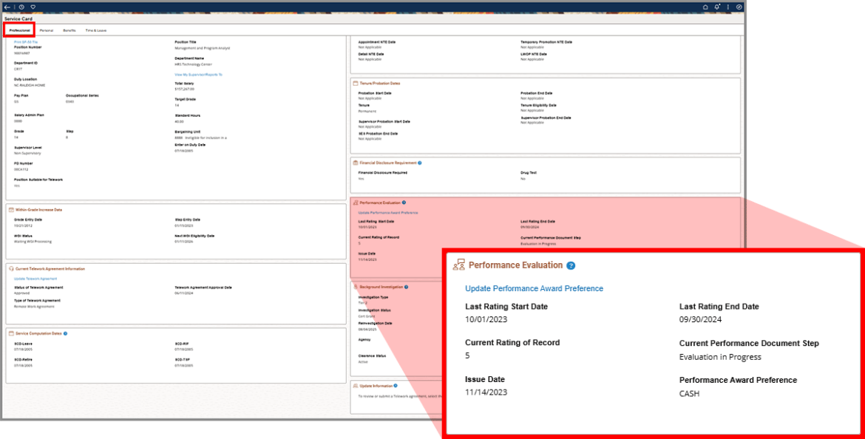Click the Within-Grade Increase Data calendar icon
Viewport: 865px width, 439px height.
coord(13,210)
